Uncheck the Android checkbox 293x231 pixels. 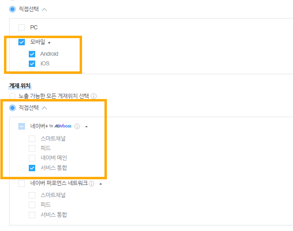tap(32, 54)
